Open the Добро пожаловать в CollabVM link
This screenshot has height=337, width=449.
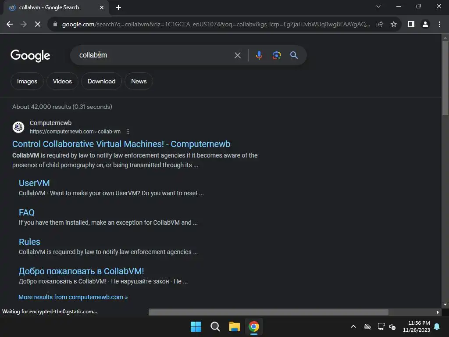click(81, 271)
